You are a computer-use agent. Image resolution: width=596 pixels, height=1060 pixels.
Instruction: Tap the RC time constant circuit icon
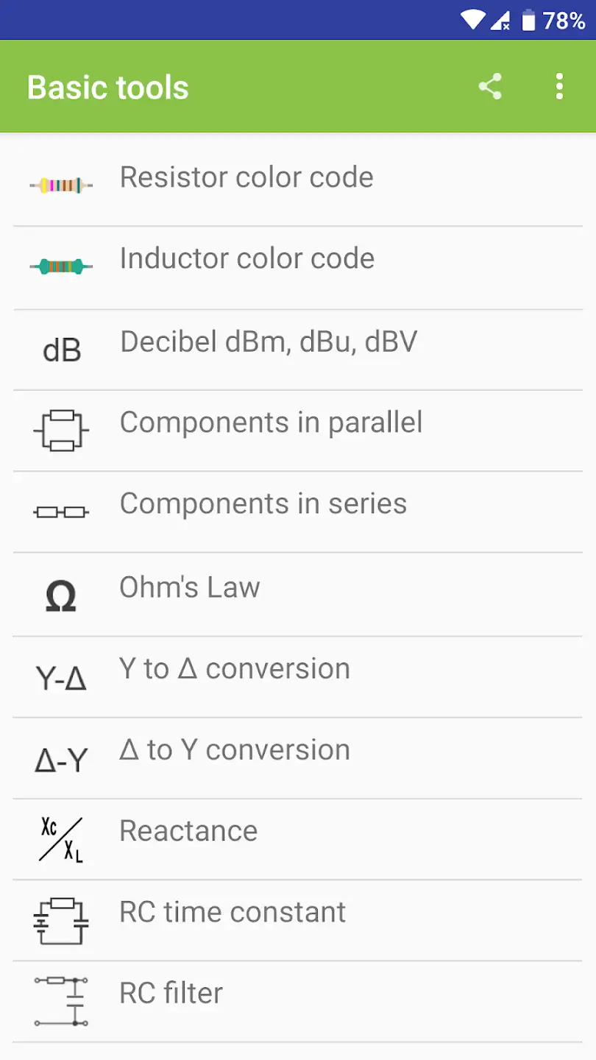[x=61, y=921]
